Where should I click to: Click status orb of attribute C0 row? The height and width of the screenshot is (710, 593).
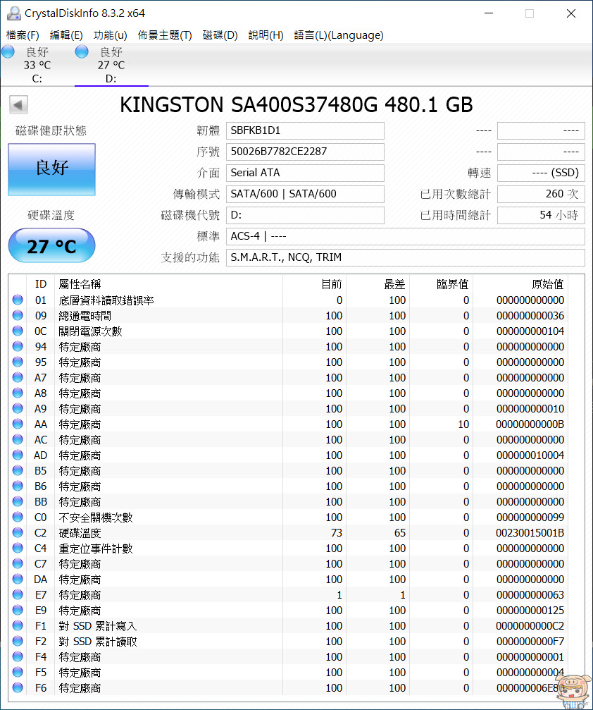click(x=18, y=517)
